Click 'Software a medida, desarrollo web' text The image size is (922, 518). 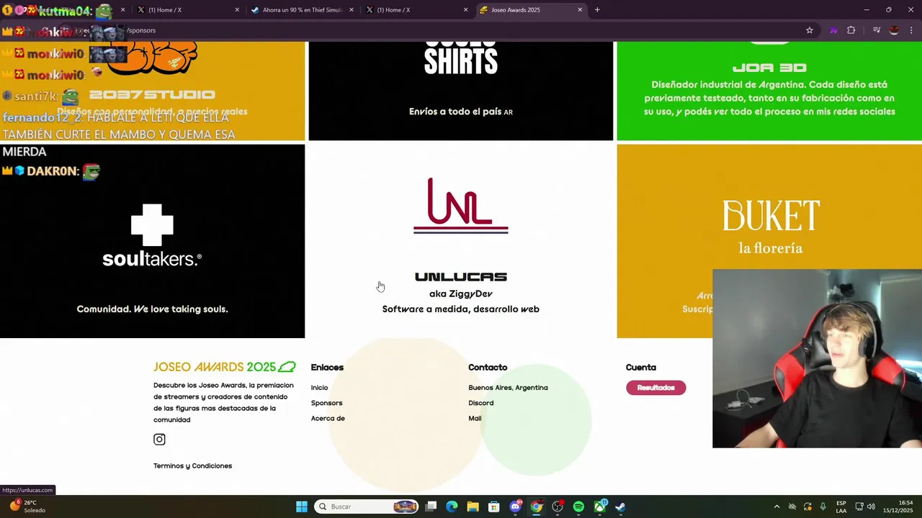coord(461,309)
